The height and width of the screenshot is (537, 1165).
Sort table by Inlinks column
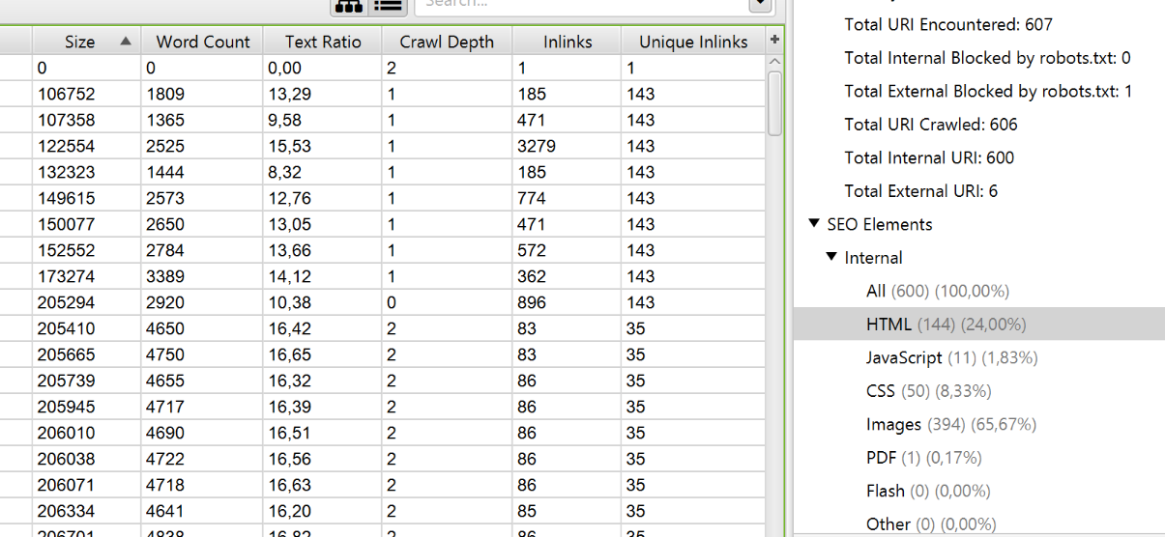[568, 42]
